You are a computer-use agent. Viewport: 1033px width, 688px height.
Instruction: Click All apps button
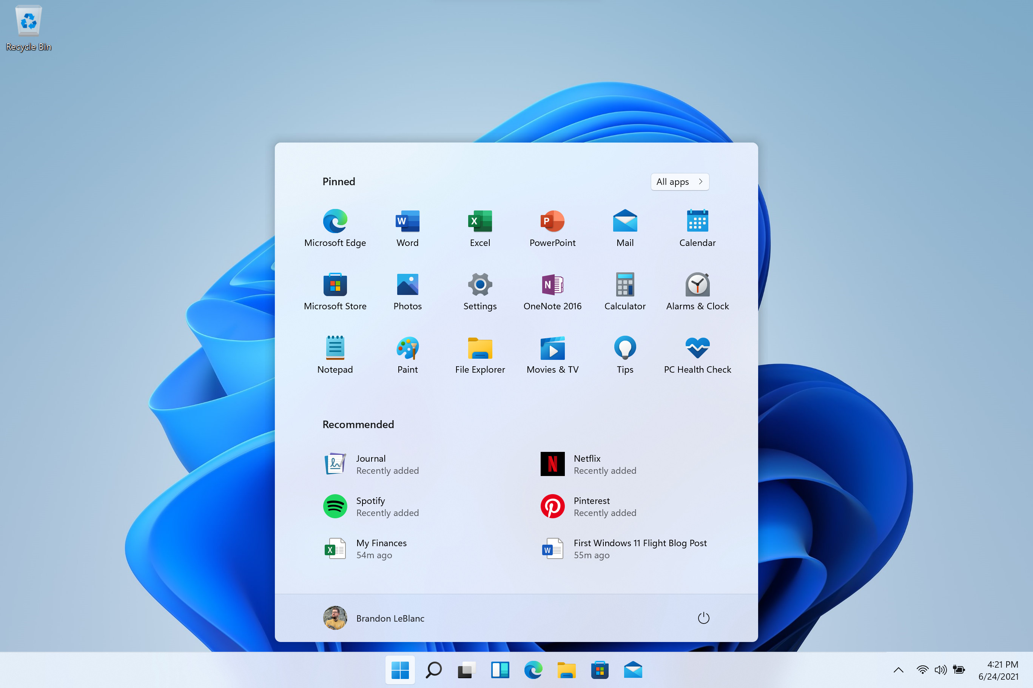(679, 181)
